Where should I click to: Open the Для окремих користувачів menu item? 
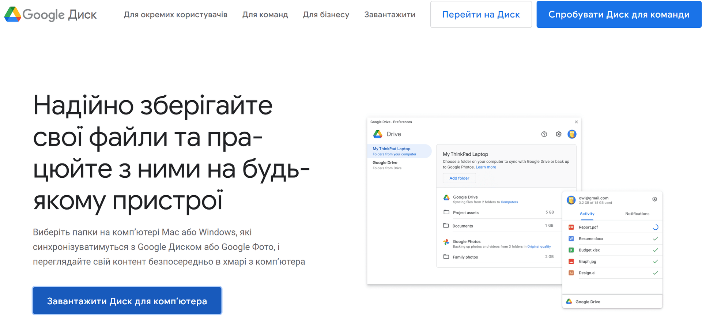click(175, 15)
